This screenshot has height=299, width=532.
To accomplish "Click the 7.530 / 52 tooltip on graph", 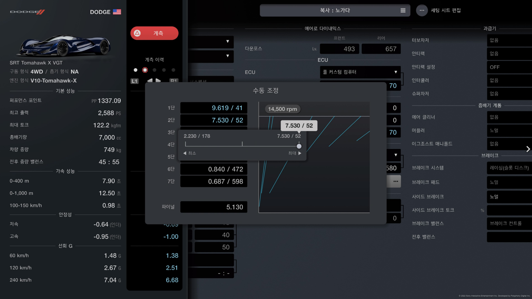I will pos(299,126).
